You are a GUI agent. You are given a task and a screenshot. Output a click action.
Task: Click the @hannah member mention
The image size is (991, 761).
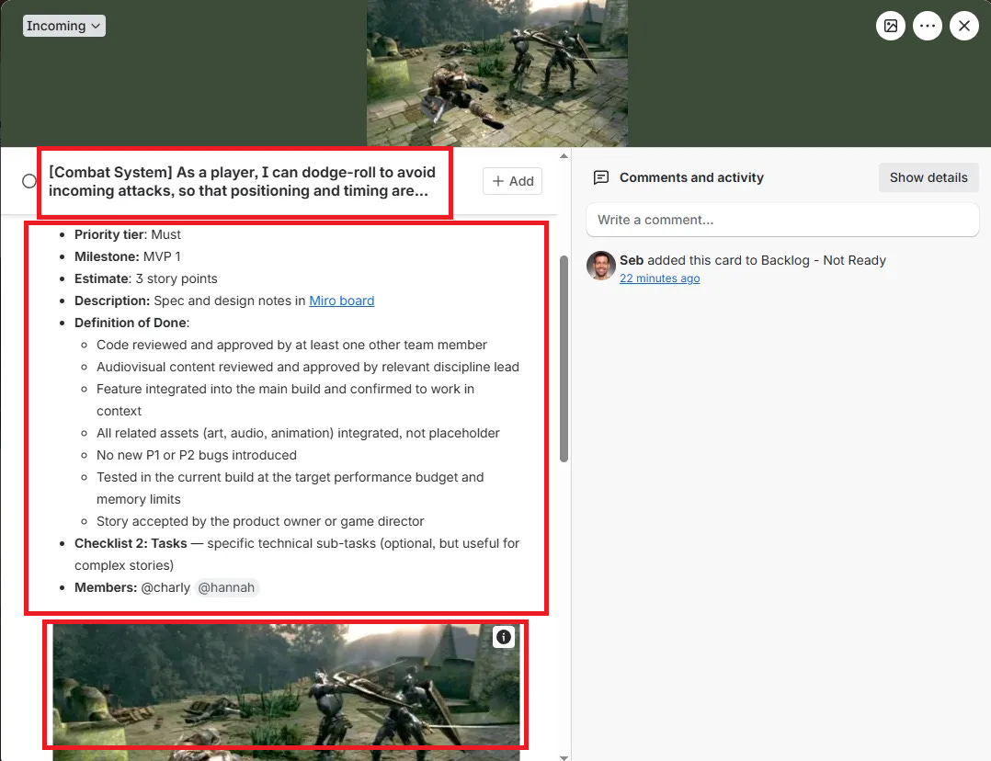(x=226, y=588)
